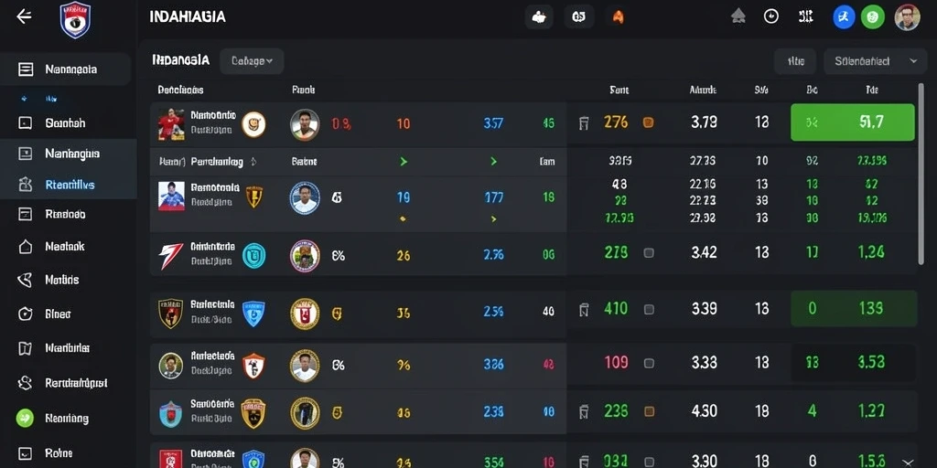Open the user profile avatar
Screen dimensions: 937x468
907,17
